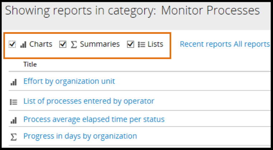Click the list icon beside Lists filter
Screen dimensions: 273x150
(x=142, y=45)
